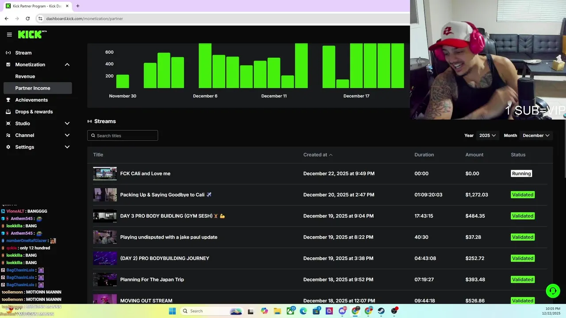This screenshot has height=318, width=566.
Task: Open stream title FCK CAli and Love me
Action: pos(145,174)
